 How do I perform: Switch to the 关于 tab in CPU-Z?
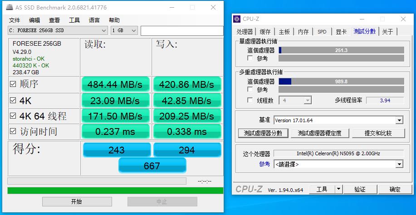pyautogui.click(x=387, y=32)
